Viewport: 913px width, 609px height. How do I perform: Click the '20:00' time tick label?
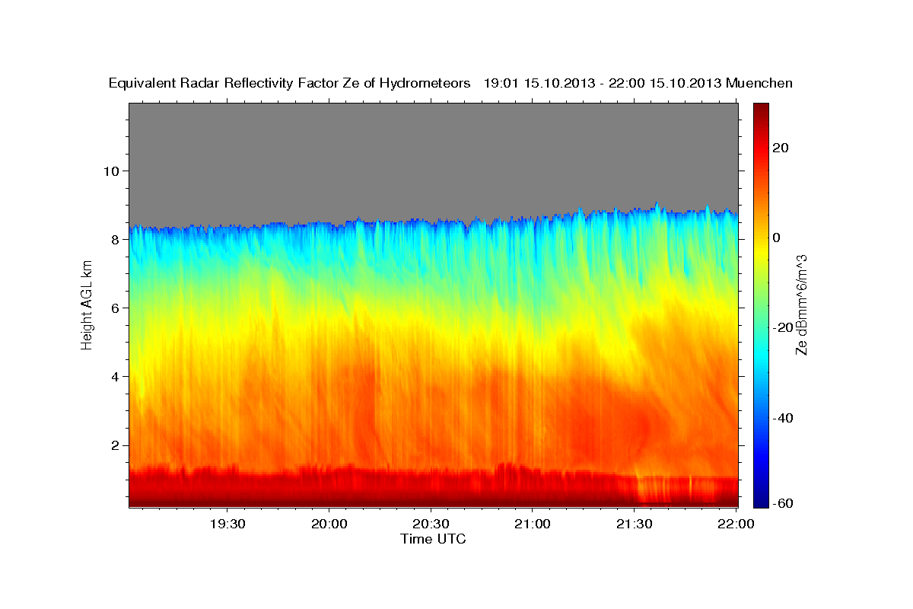pyautogui.click(x=329, y=524)
